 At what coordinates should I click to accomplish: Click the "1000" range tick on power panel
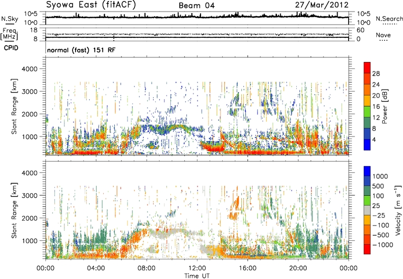pyautogui.click(x=29, y=136)
